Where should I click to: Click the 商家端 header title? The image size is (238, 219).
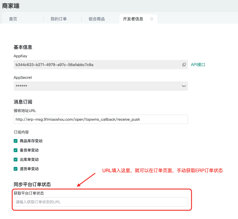(11, 6)
